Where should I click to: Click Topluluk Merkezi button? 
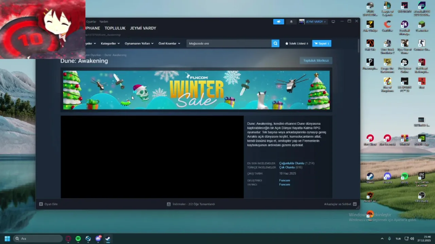pos(316,61)
